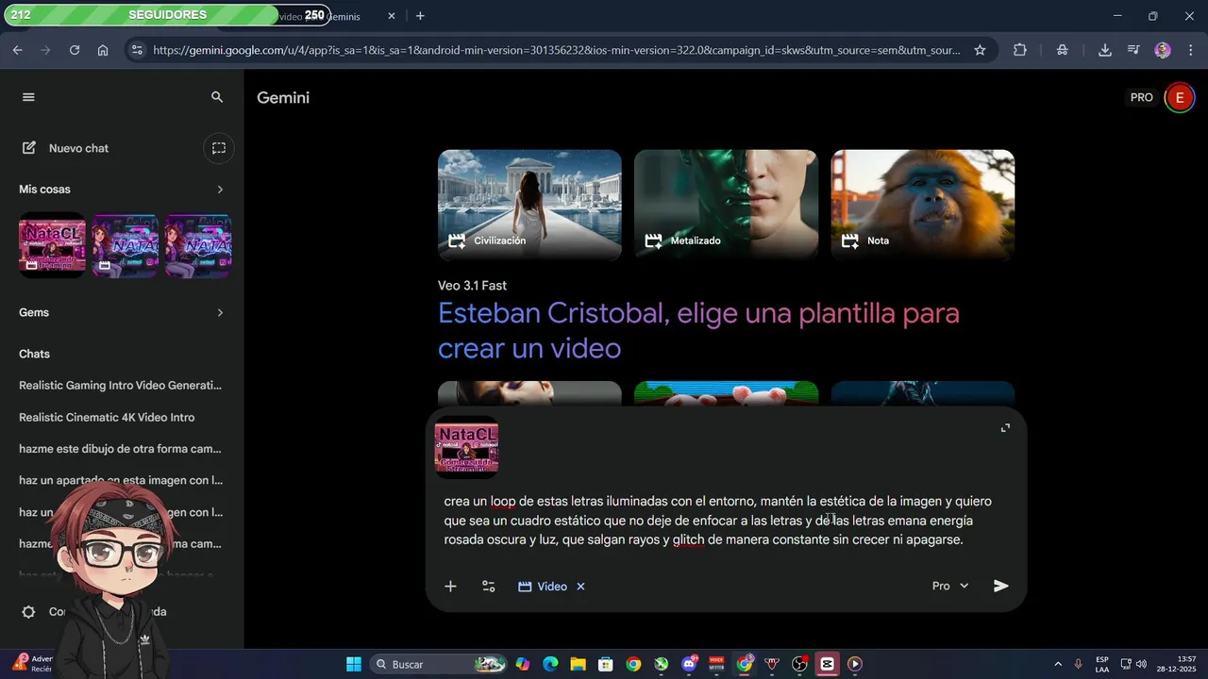Select the Nota video template

(922, 205)
